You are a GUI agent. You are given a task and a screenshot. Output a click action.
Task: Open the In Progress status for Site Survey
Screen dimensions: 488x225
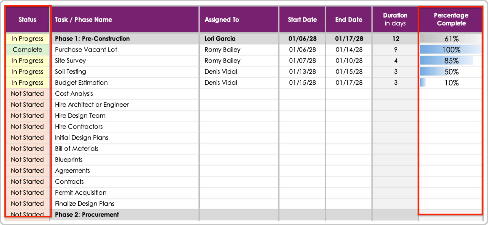pyautogui.click(x=27, y=61)
